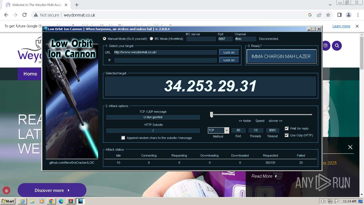The image size is (364, 205).
Task: Open network status tray icon
Action: (x=330, y=201)
